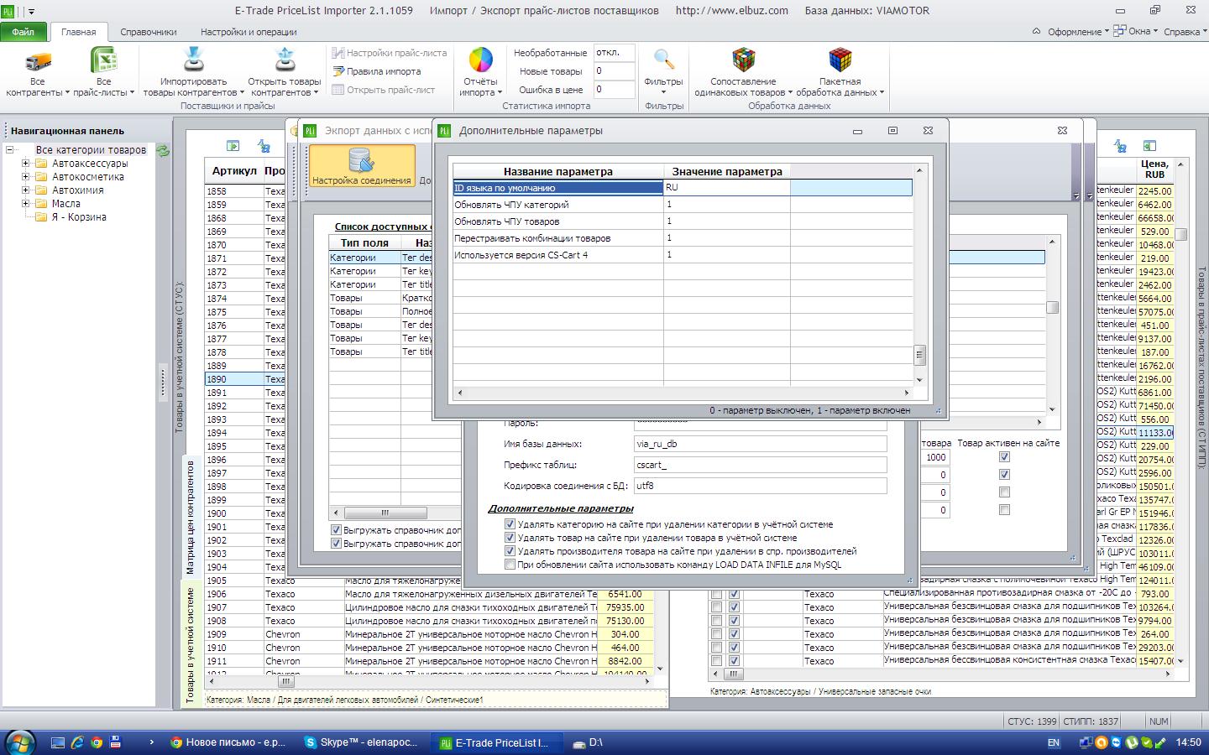Viewport: 1209px width, 755px height.
Task: Click the 'Фильтры' magnifier icon
Action: click(x=664, y=60)
